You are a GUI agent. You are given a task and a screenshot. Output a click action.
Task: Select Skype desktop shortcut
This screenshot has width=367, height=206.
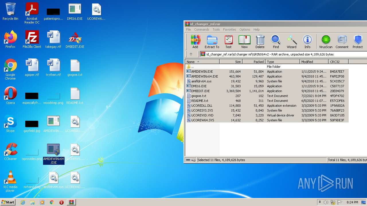coord(10,124)
